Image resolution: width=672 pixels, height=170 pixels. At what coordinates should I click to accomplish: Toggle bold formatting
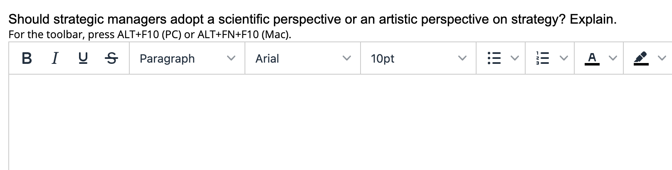coord(27,58)
